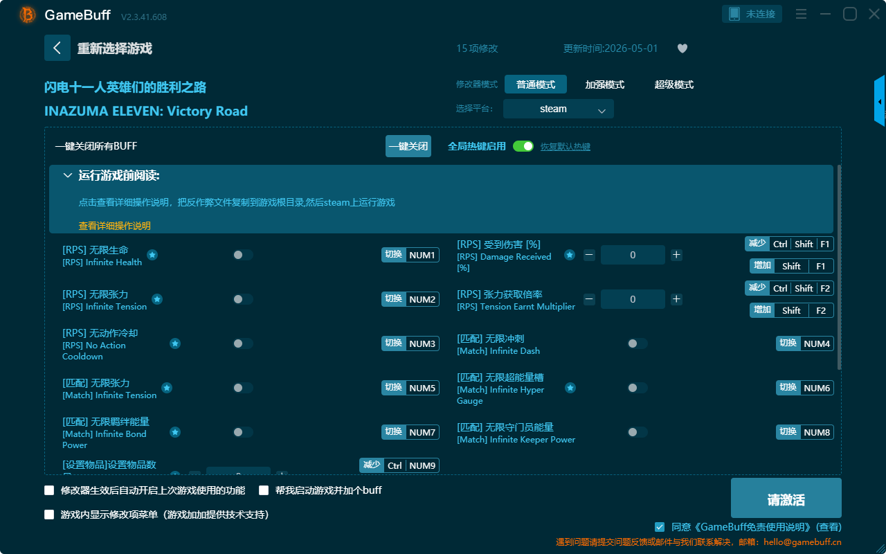Click star icon next to [RPS] 无动作冷却

coord(175,343)
